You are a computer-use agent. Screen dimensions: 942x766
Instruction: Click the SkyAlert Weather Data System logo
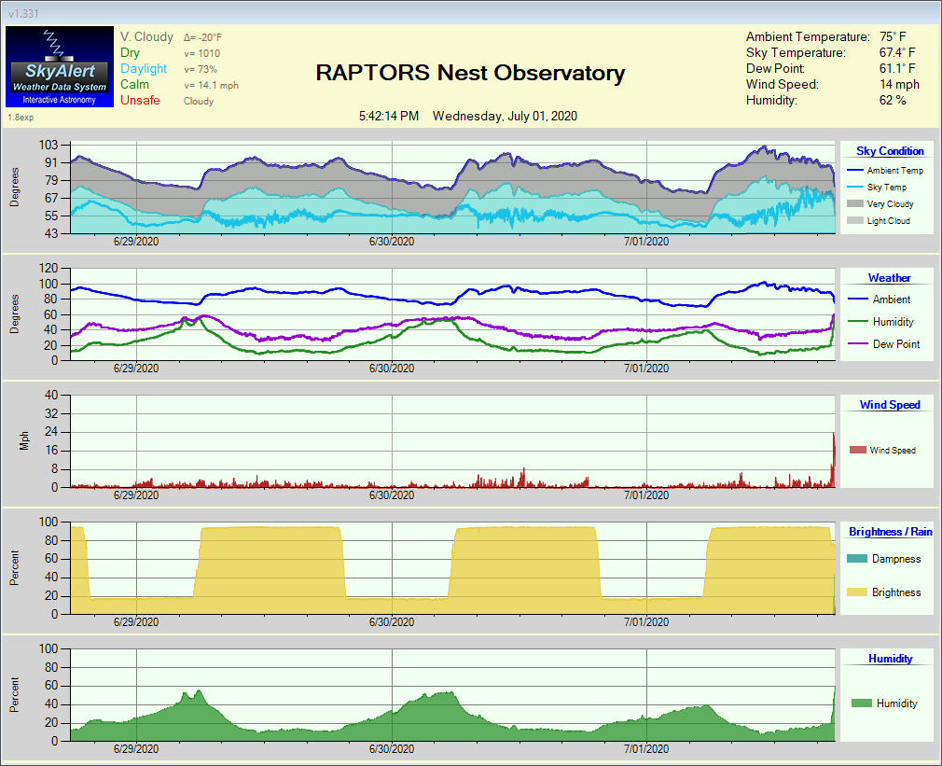point(58,67)
